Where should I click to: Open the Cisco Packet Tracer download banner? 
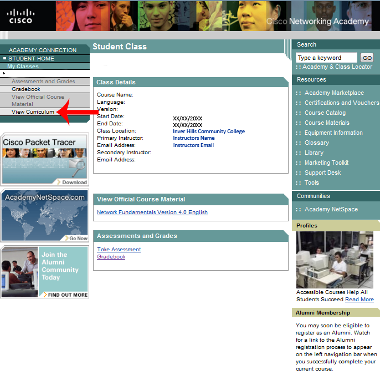(x=44, y=159)
